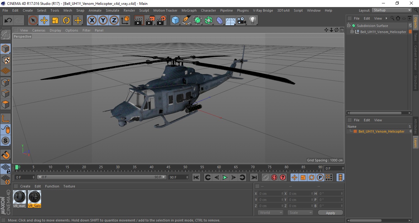Click the Locked Workplane grid icon
419x223 pixels.
coord(6,168)
